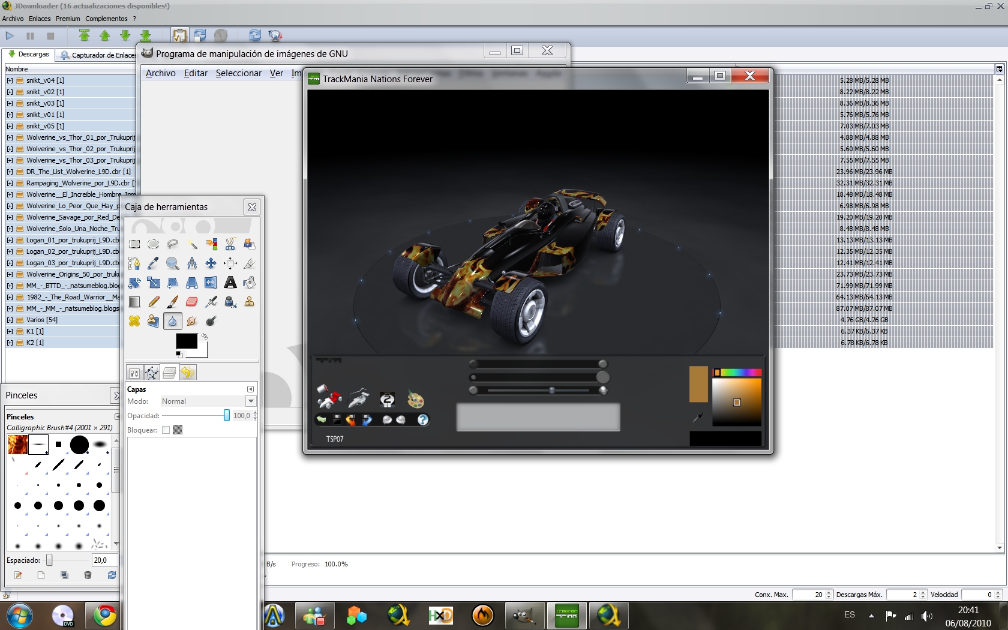Select the Fuzzy Select magic wand tool
The image size is (1008, 630).
[x=192, y=244]
